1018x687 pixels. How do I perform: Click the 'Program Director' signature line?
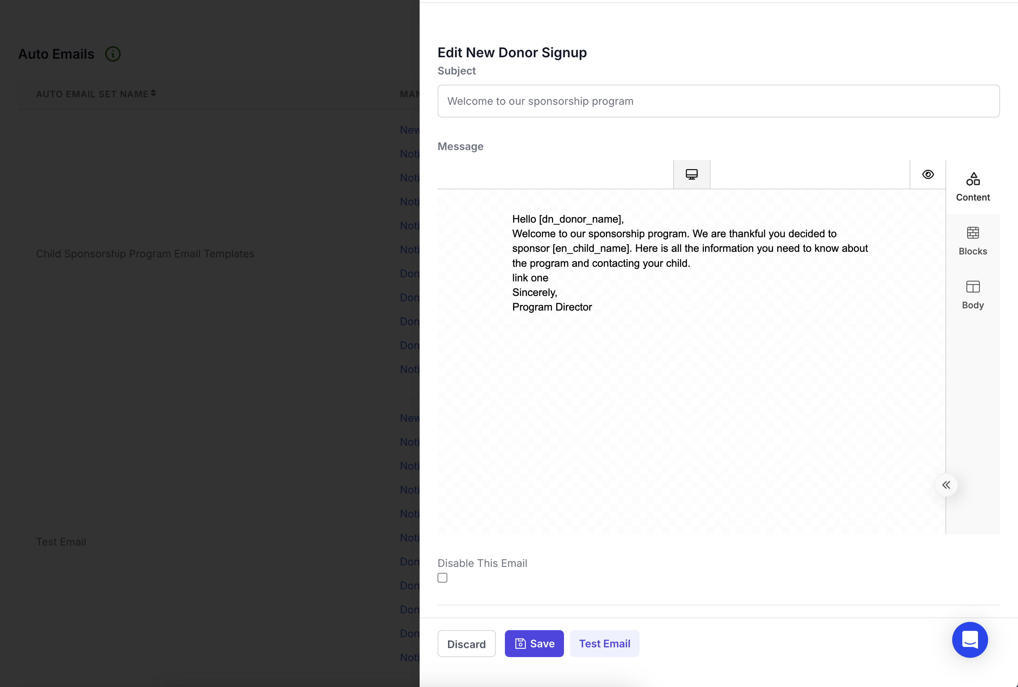[x=552, y=307]
